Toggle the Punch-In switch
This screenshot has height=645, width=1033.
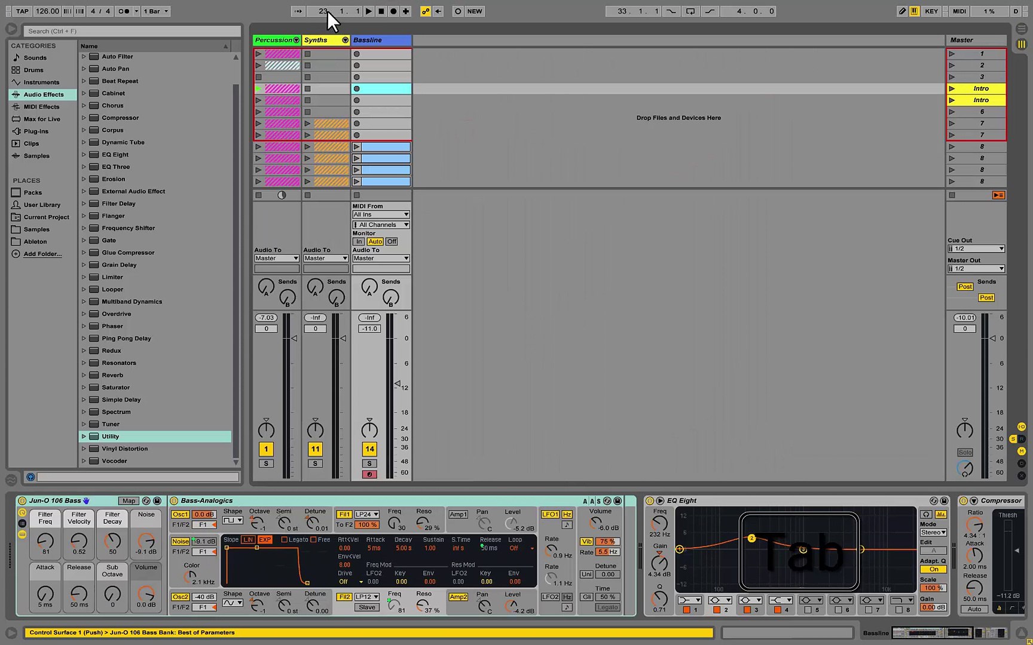pyautogui.click(x=671, y=11)
